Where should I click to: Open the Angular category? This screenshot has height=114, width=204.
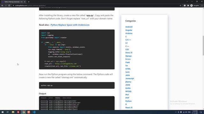129,30
